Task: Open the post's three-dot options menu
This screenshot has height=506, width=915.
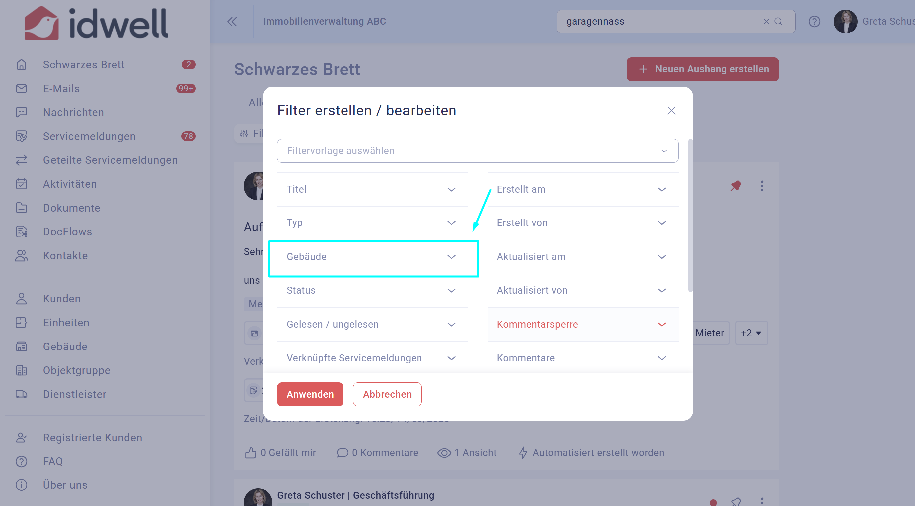Action: 762,186
